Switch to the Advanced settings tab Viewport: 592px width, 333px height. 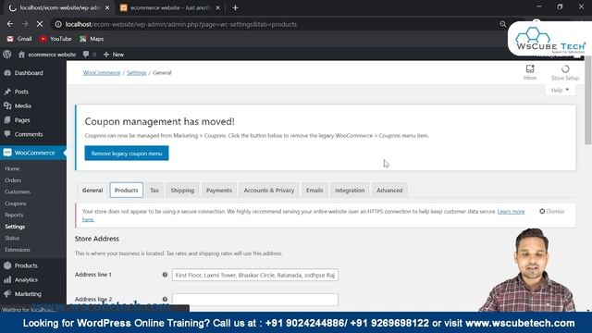[389, 191]
